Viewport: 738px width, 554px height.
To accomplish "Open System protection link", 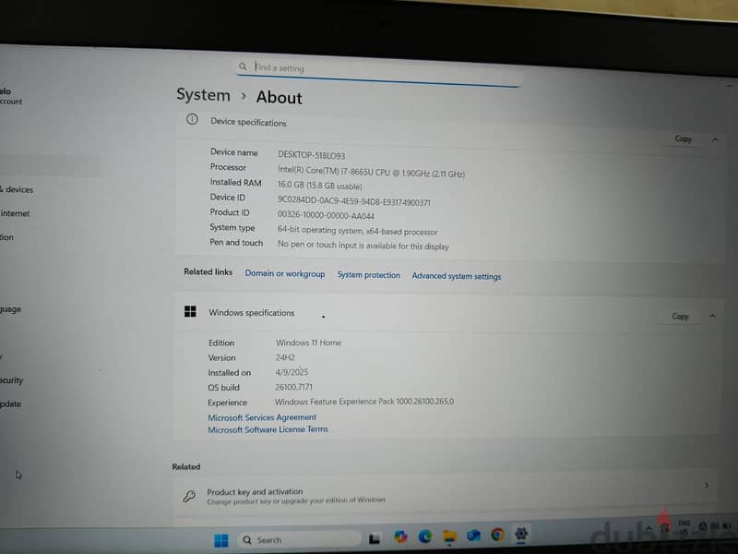I will click(368, 275).
